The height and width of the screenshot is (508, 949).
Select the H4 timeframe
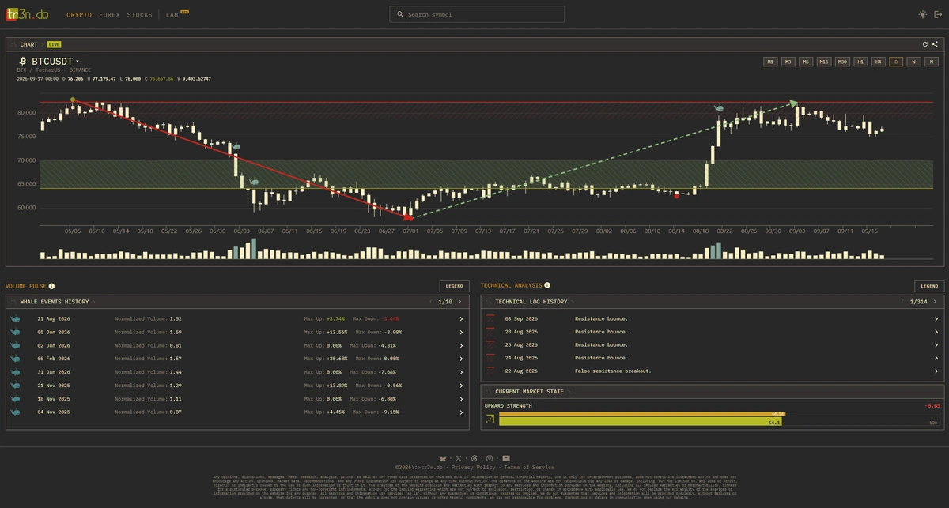click(x=878, y=62)
